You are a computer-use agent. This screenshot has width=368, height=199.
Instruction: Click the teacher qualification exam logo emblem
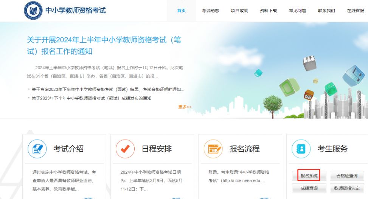pos(33,11)
